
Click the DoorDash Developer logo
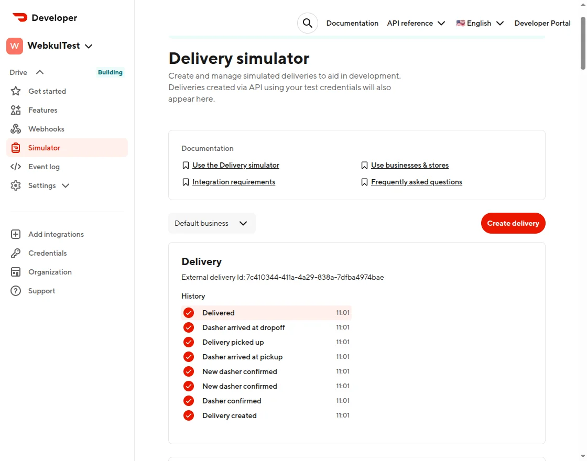point(45,18)
